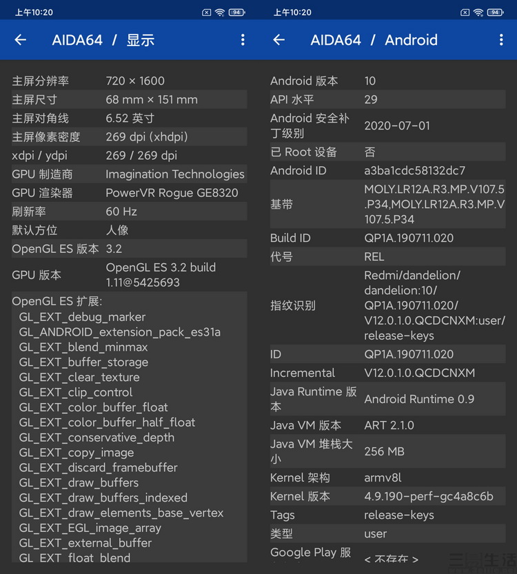Tap GL_EXT_clip_control extension

point(76,391)
